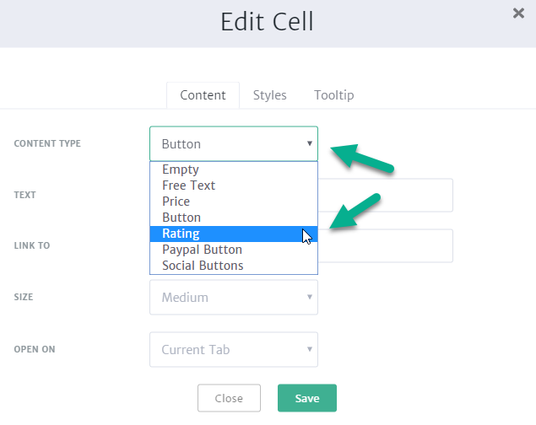Select the Content tab

point(203,95)
